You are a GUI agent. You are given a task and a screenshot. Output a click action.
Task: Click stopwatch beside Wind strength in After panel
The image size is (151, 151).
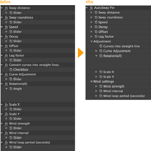coord(101,86)
